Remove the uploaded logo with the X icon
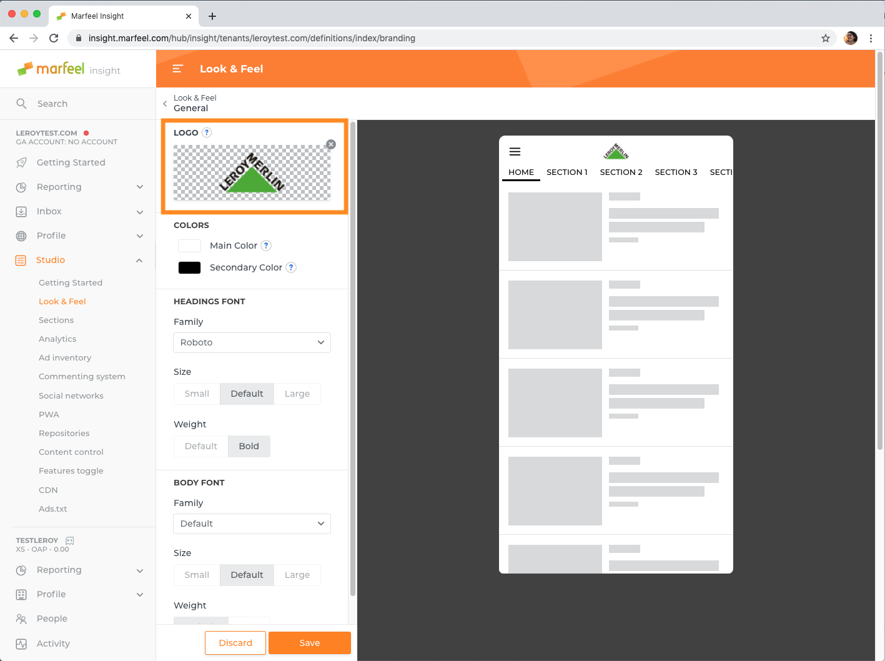Viewport: 885px width, 661px height. click(x=331, y=144)
